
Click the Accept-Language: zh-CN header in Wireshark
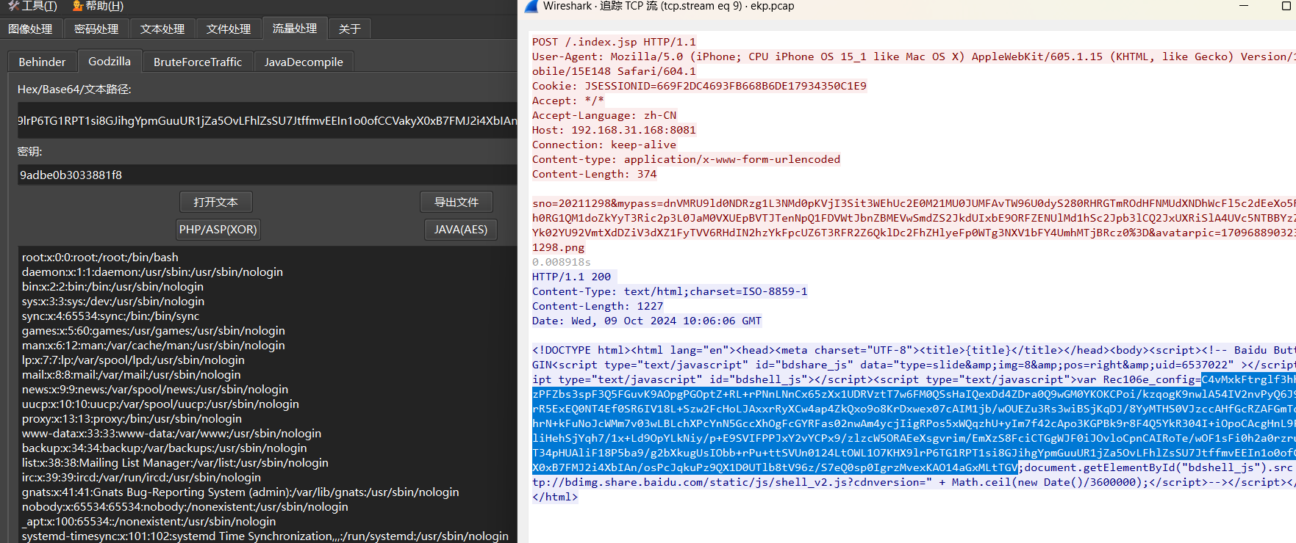604,115
